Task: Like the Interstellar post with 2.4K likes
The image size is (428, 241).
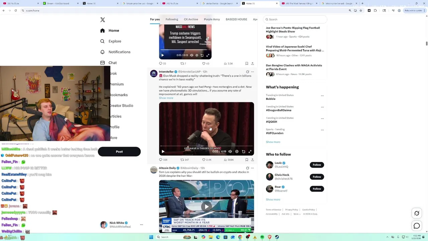Action: click(207, 160)
